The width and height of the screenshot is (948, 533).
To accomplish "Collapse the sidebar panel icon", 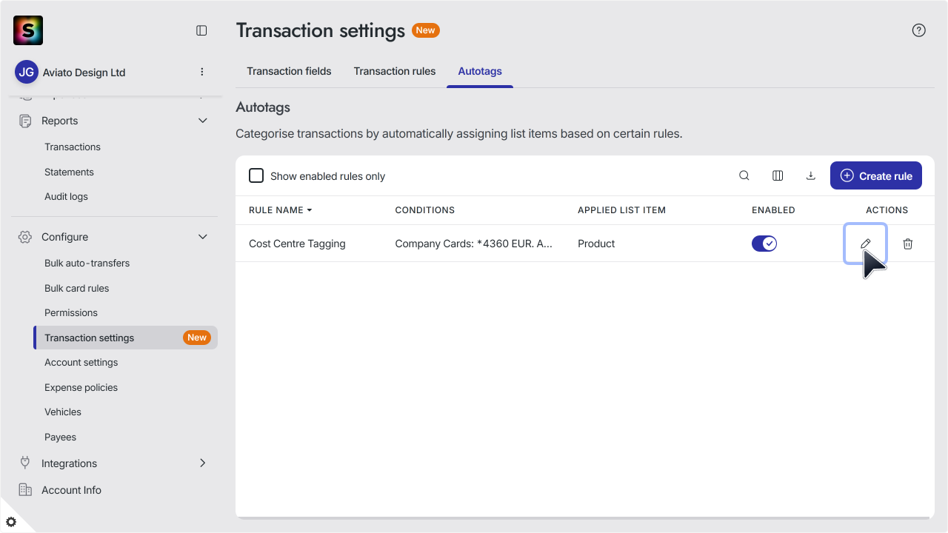I will tap(201, 30).
